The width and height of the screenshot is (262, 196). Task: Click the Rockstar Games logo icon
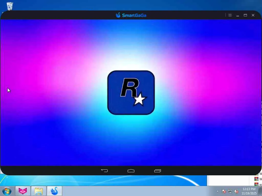(x=131, y=93)
